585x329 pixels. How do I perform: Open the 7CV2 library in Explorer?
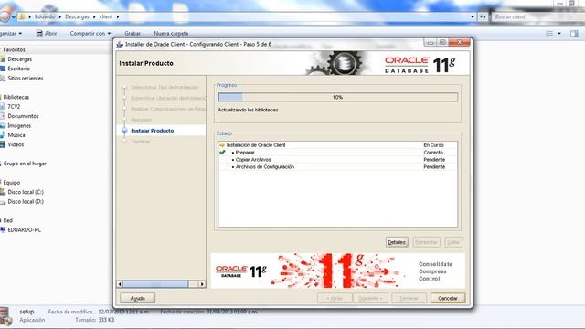click(14, 106)
